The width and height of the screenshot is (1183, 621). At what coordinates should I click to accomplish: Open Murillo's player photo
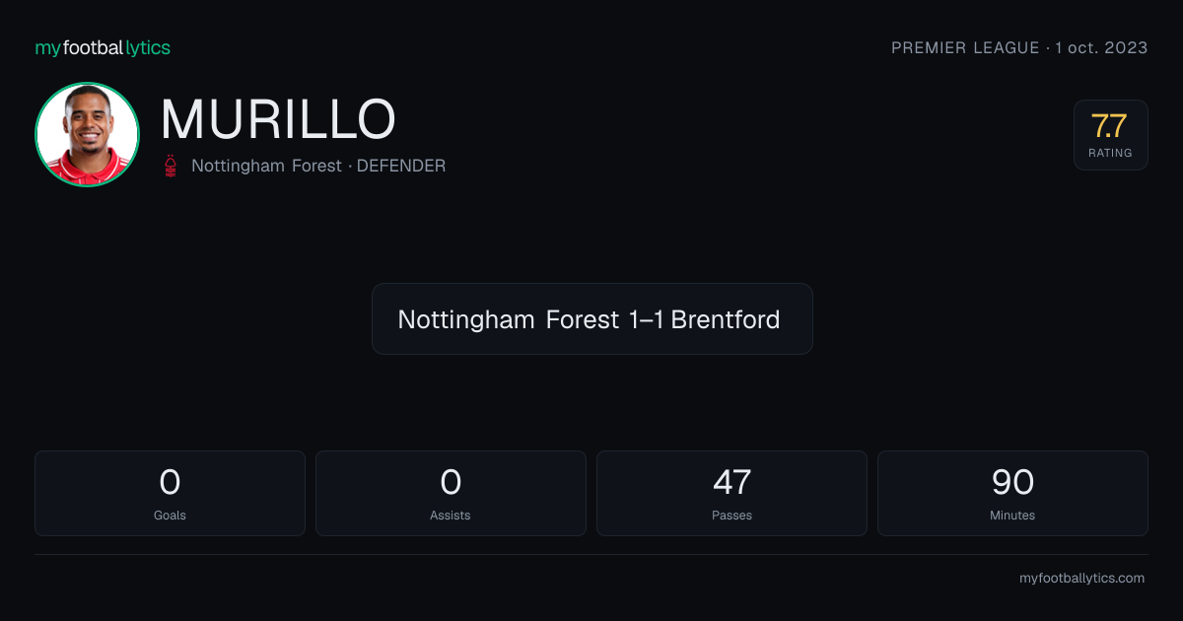click(87, 134)
